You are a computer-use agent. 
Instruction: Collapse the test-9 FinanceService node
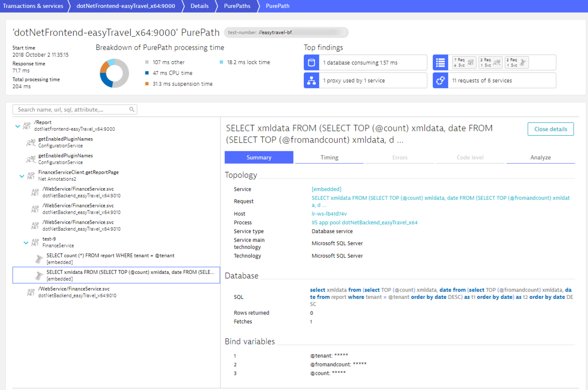[26, 243]
